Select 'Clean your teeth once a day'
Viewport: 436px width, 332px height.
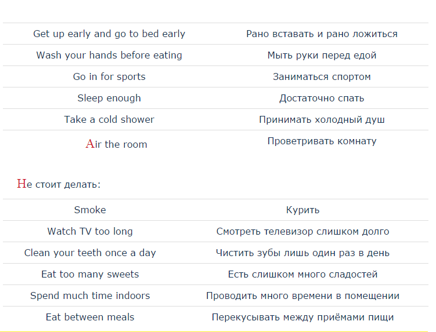click(x=90, y=253)
